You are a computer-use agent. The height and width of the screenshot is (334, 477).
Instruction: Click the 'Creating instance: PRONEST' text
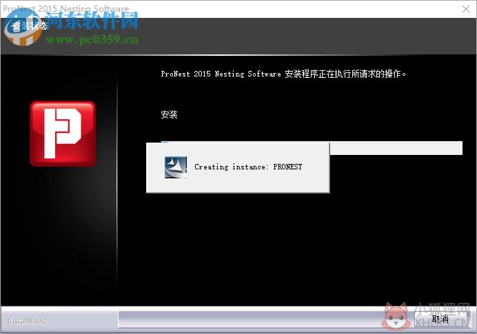248,167
